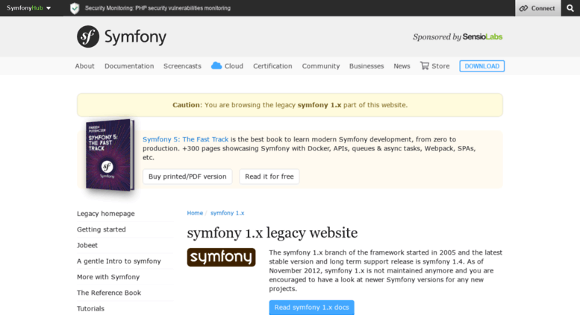Click the brown symfony legacy logo

(221, 257)
